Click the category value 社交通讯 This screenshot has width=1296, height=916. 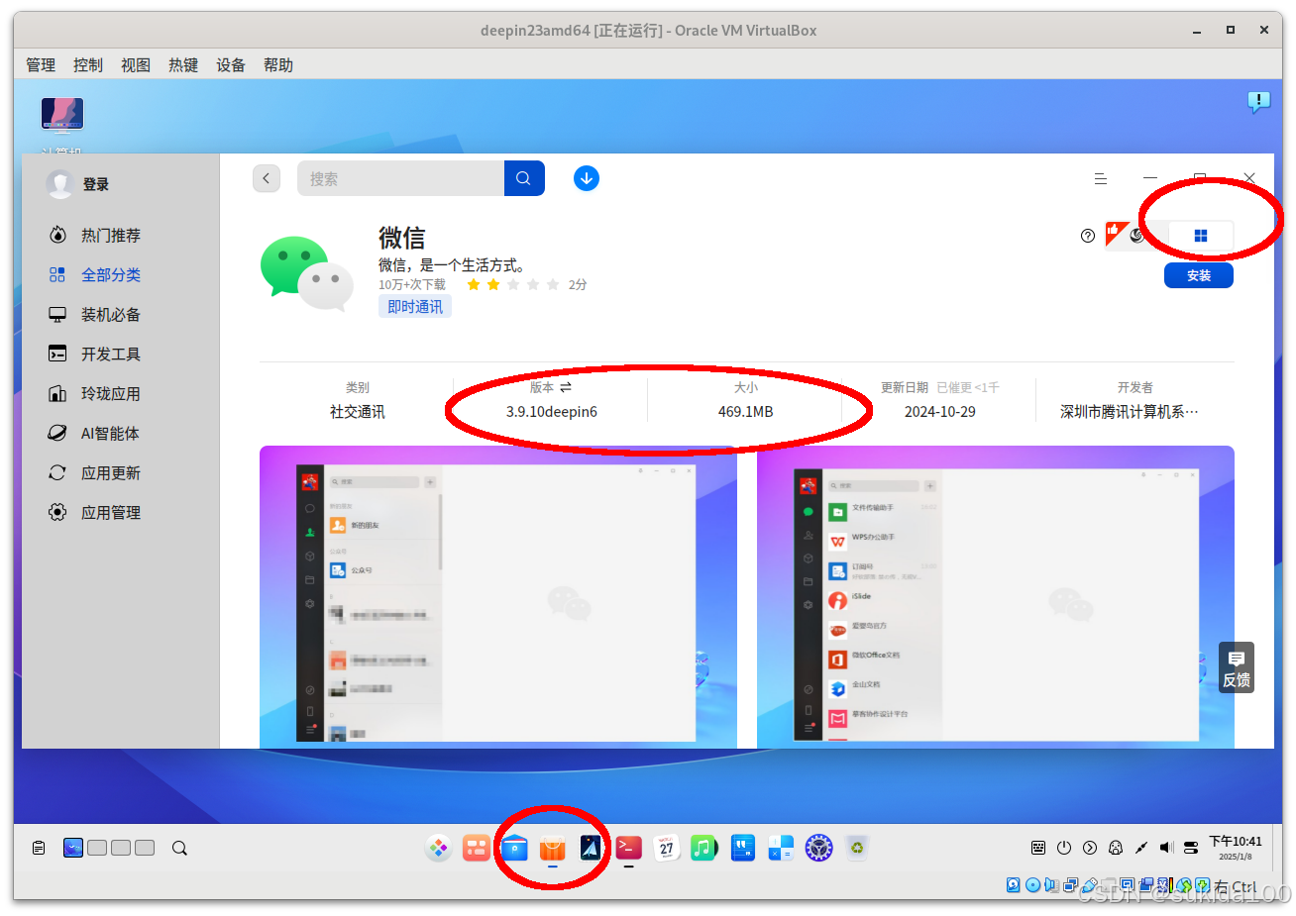pyautogui.click(x=358, y=412)
